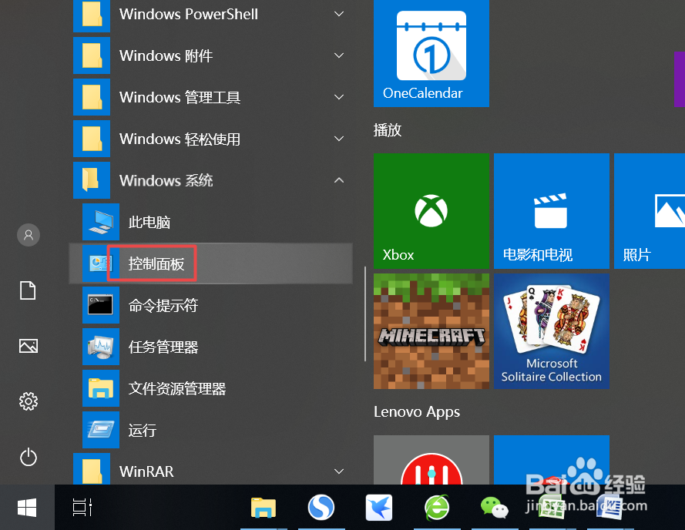Open Documents from the sidebar icon
Viewport: 685px width, 530px height.
28,290
